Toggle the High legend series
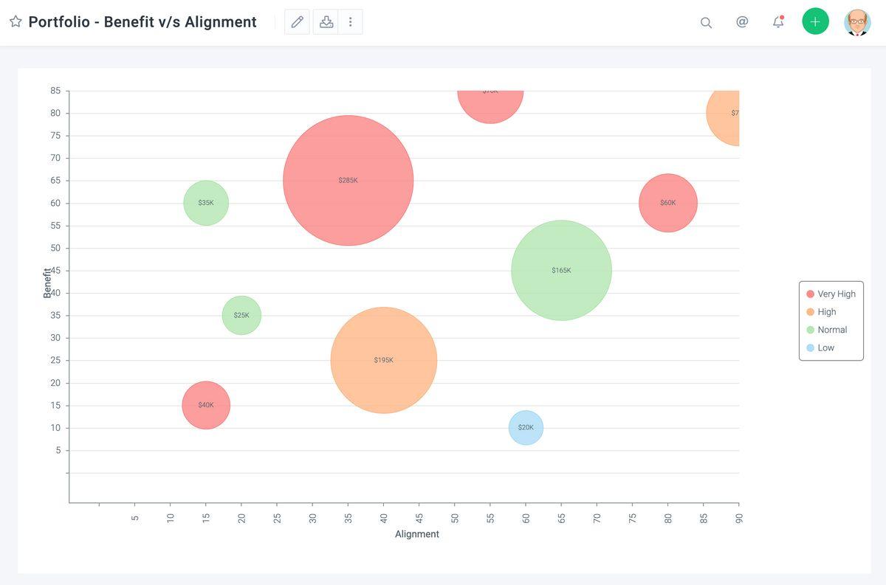886x585 pixels. 821,312
